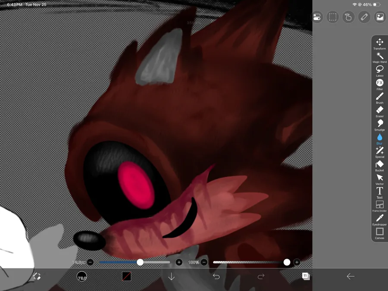Tap the down arrow fullscreen button

coord(171,276)
